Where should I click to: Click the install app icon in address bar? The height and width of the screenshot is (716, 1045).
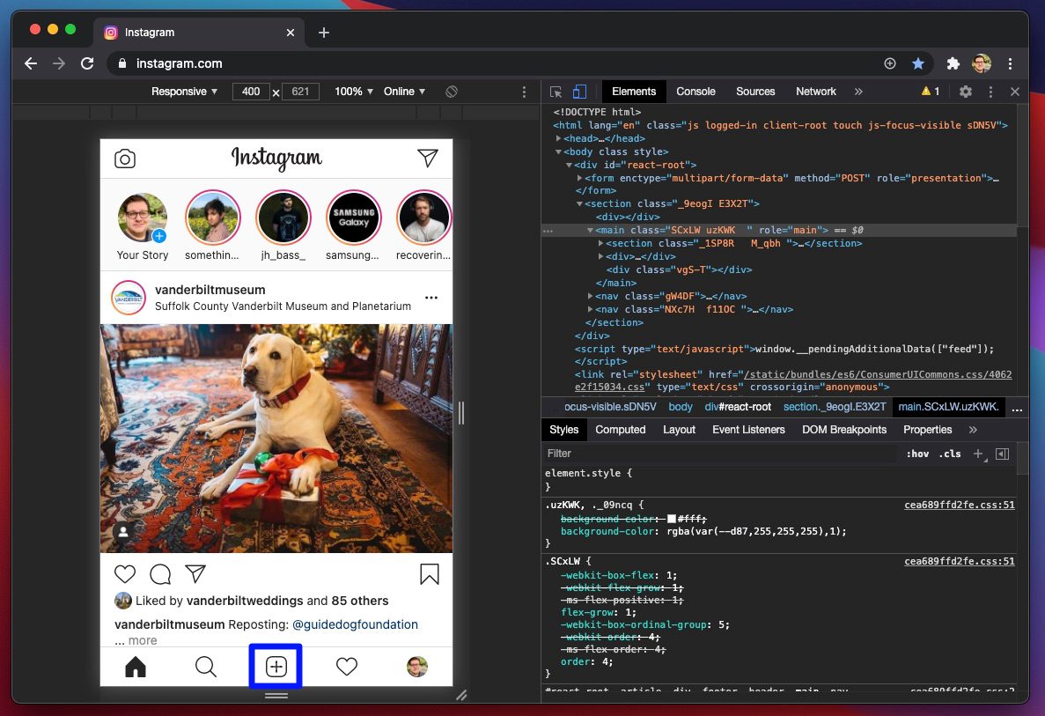pos(890,63)
